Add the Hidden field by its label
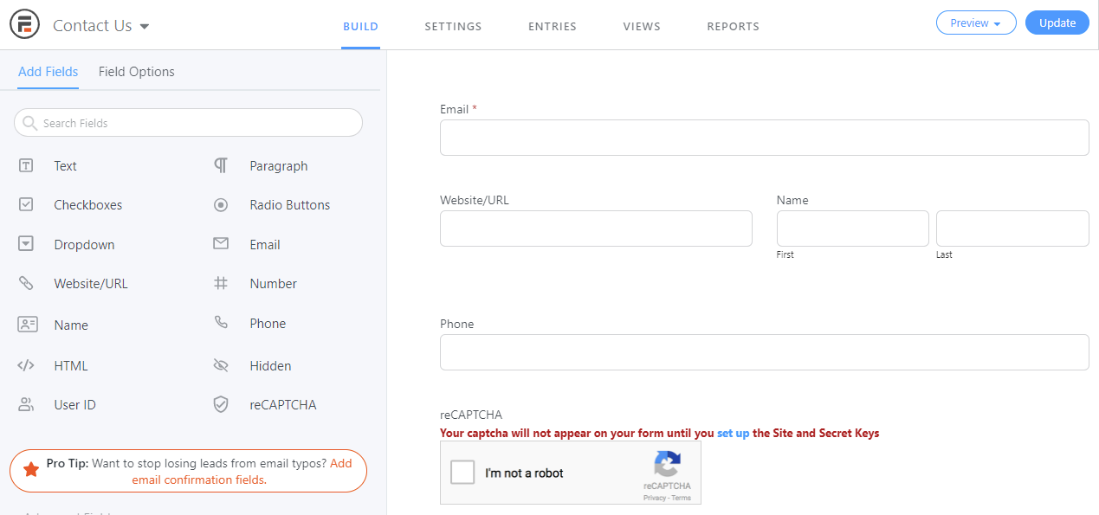 pos(270,366)
